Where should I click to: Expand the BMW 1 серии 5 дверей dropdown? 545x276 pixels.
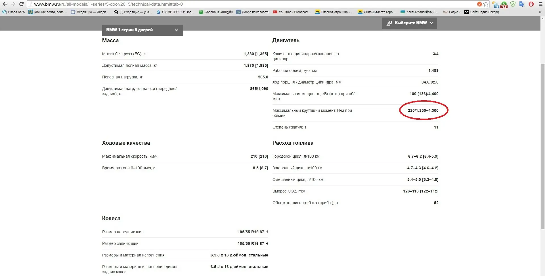click(142, 30)
